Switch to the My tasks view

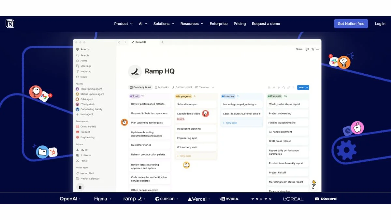pyautogui.click(x=162, y=87)
